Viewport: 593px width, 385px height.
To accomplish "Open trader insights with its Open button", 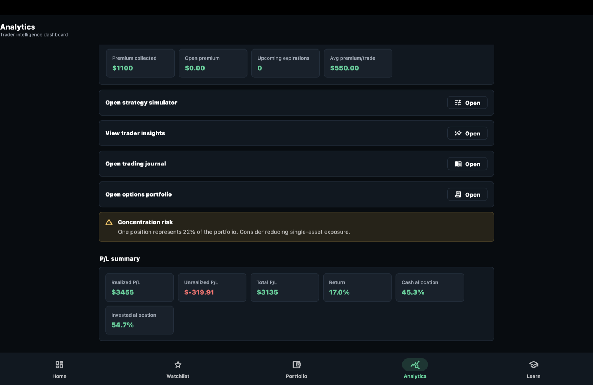I will (467, 133).
